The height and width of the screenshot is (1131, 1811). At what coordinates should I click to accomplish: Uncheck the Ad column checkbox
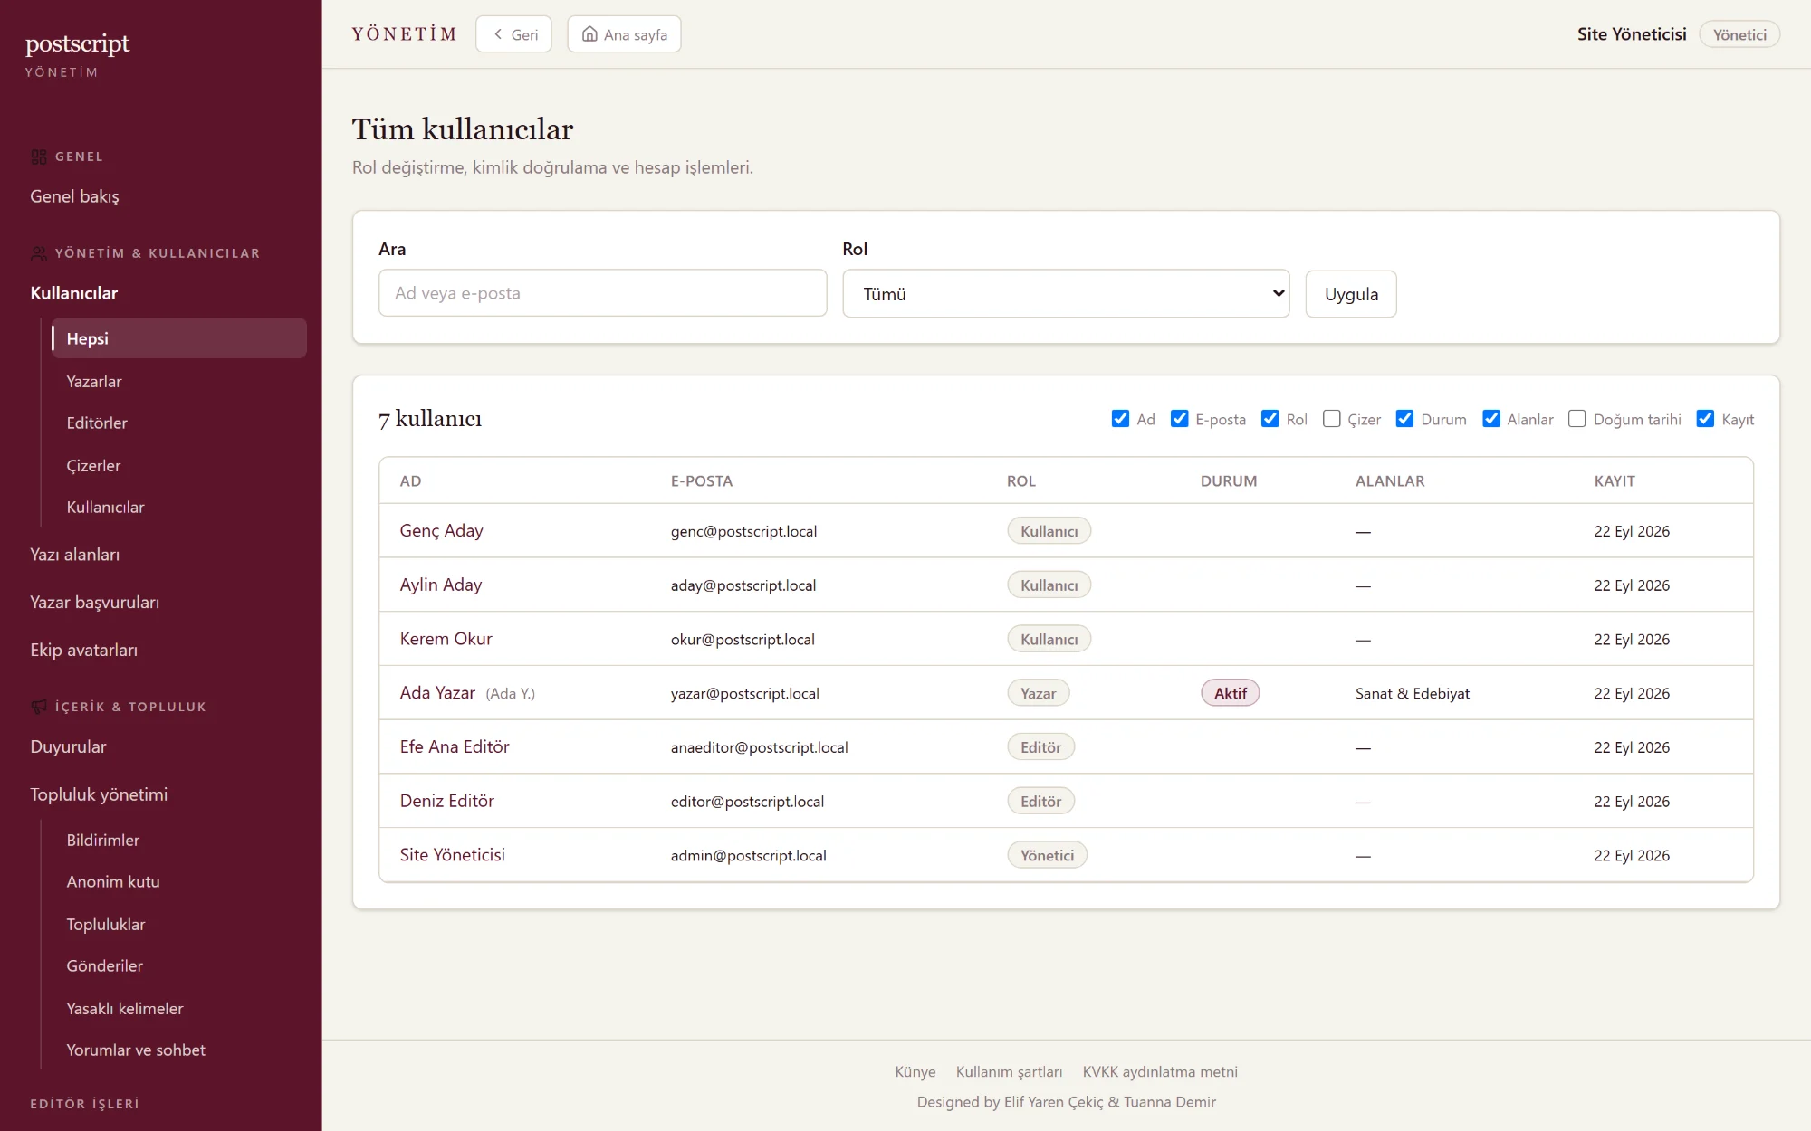1120,419
